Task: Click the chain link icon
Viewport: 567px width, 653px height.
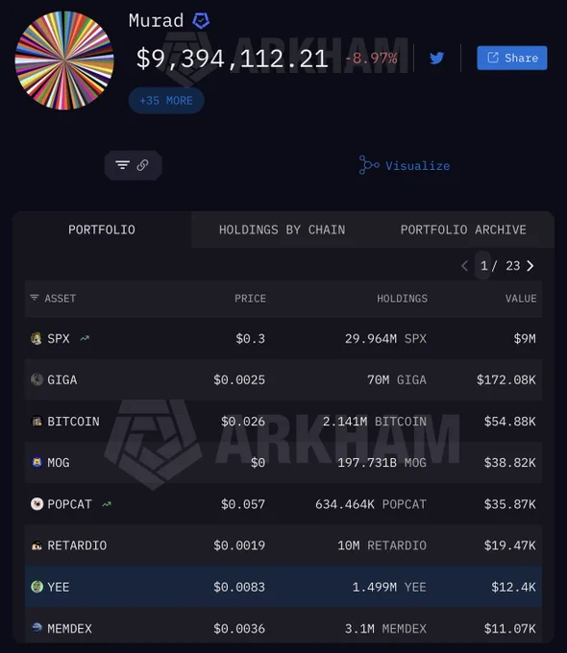Action: coord(142,165)
